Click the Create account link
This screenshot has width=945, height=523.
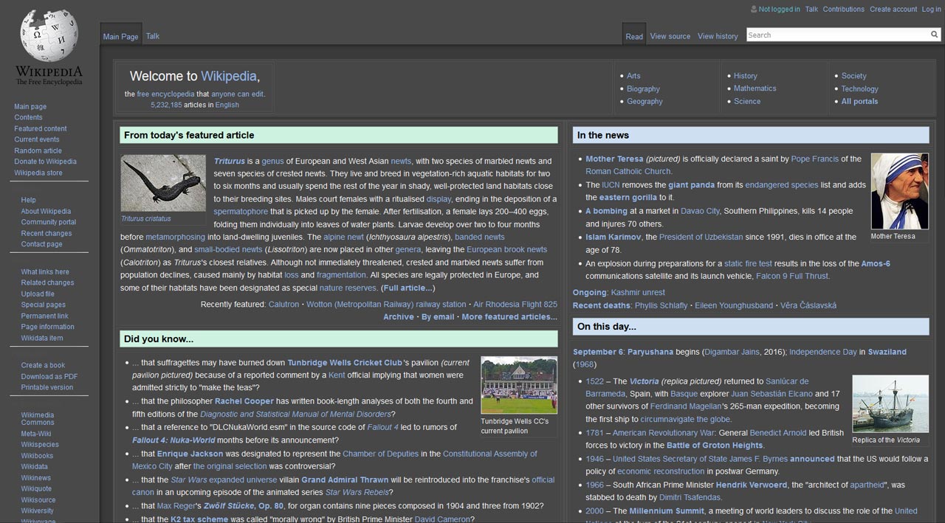[893, 10]
